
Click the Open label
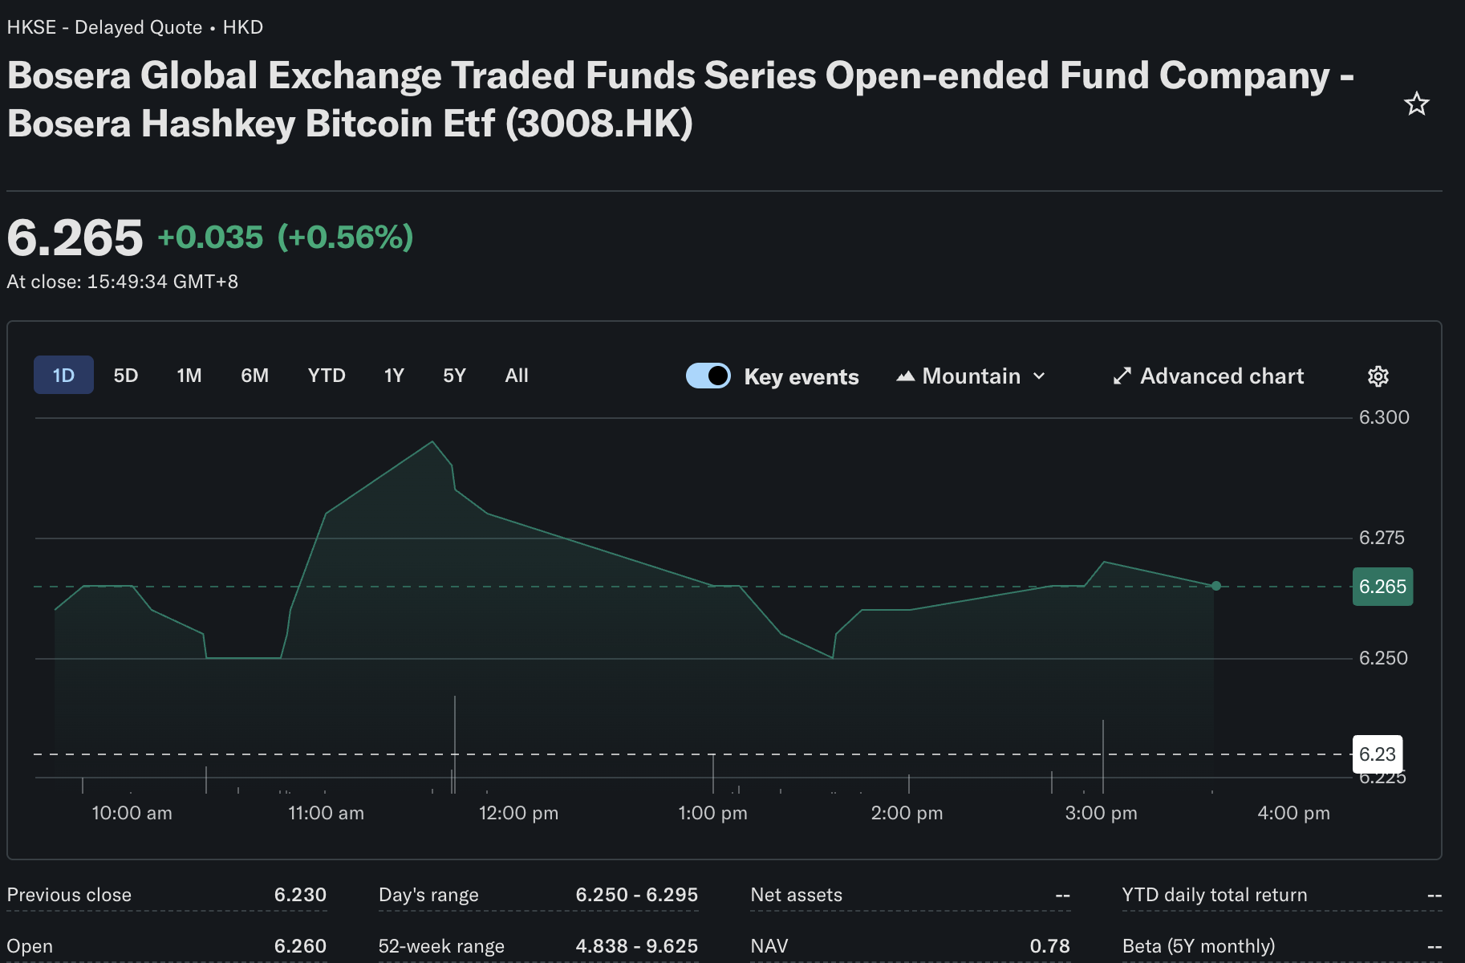(x=30, y=946)
